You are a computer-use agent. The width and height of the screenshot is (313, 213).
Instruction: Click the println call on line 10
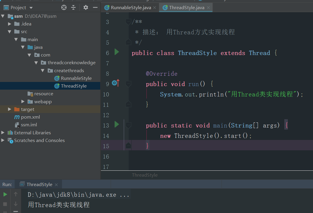pos(212,94)
